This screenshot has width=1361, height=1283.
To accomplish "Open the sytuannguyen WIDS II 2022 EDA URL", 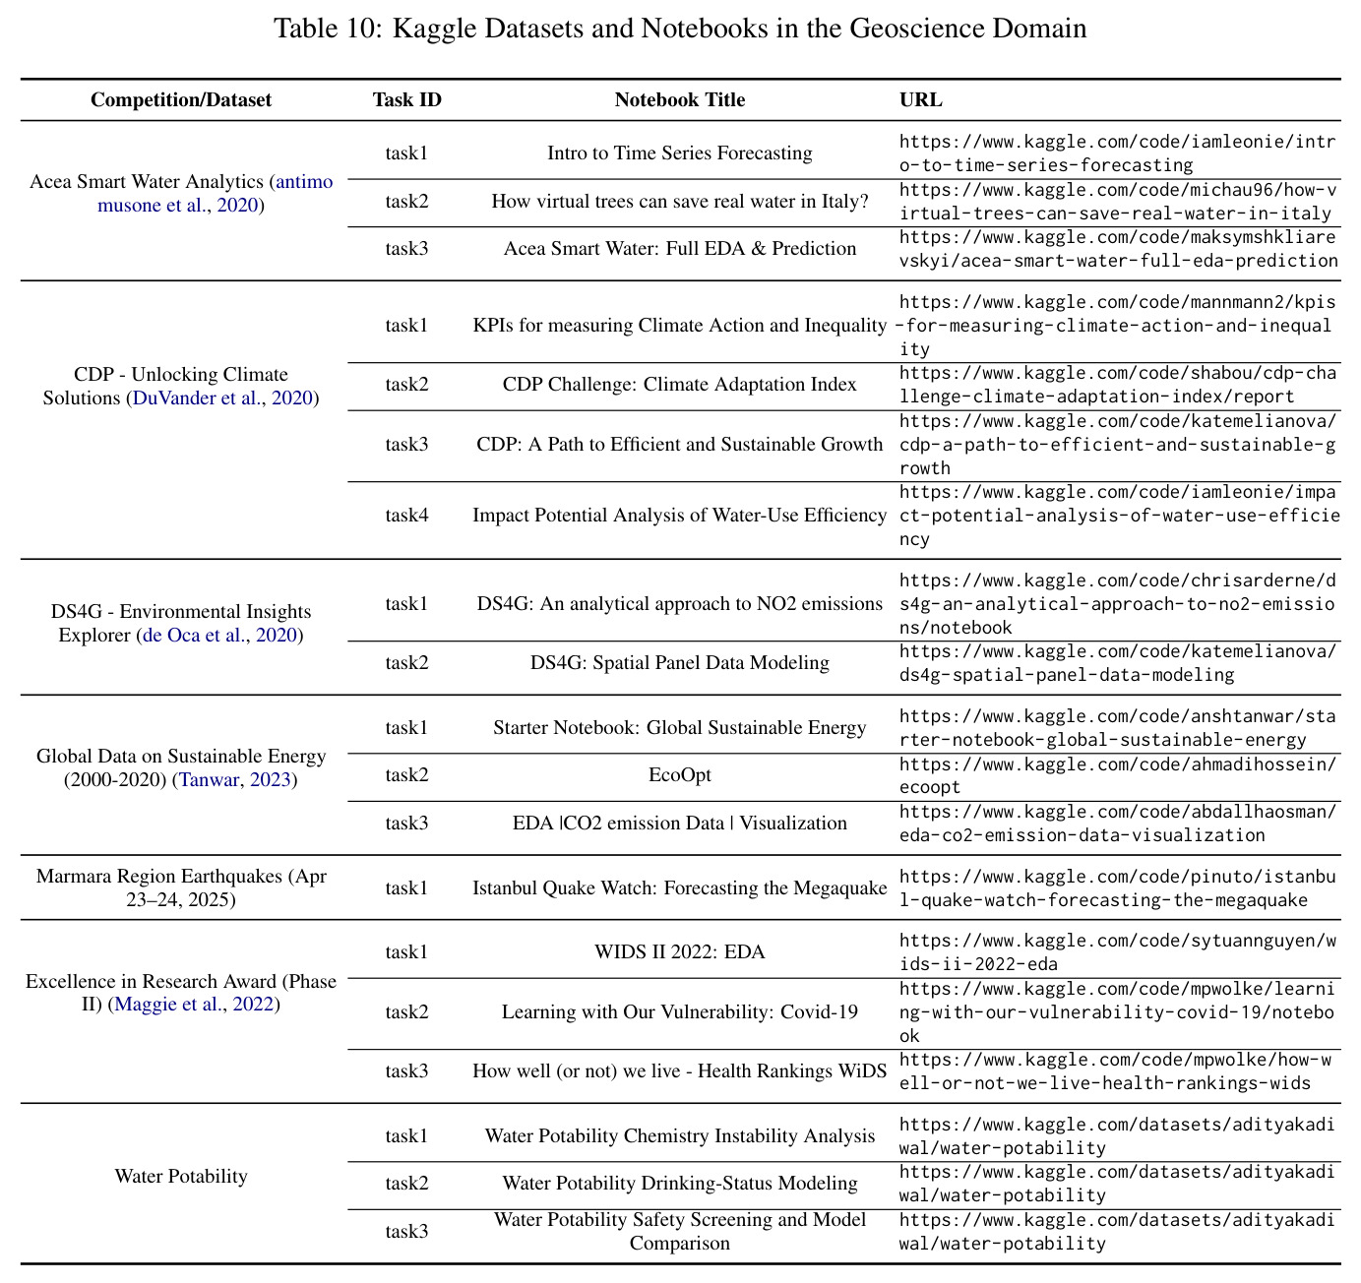I will point(1118,951).
